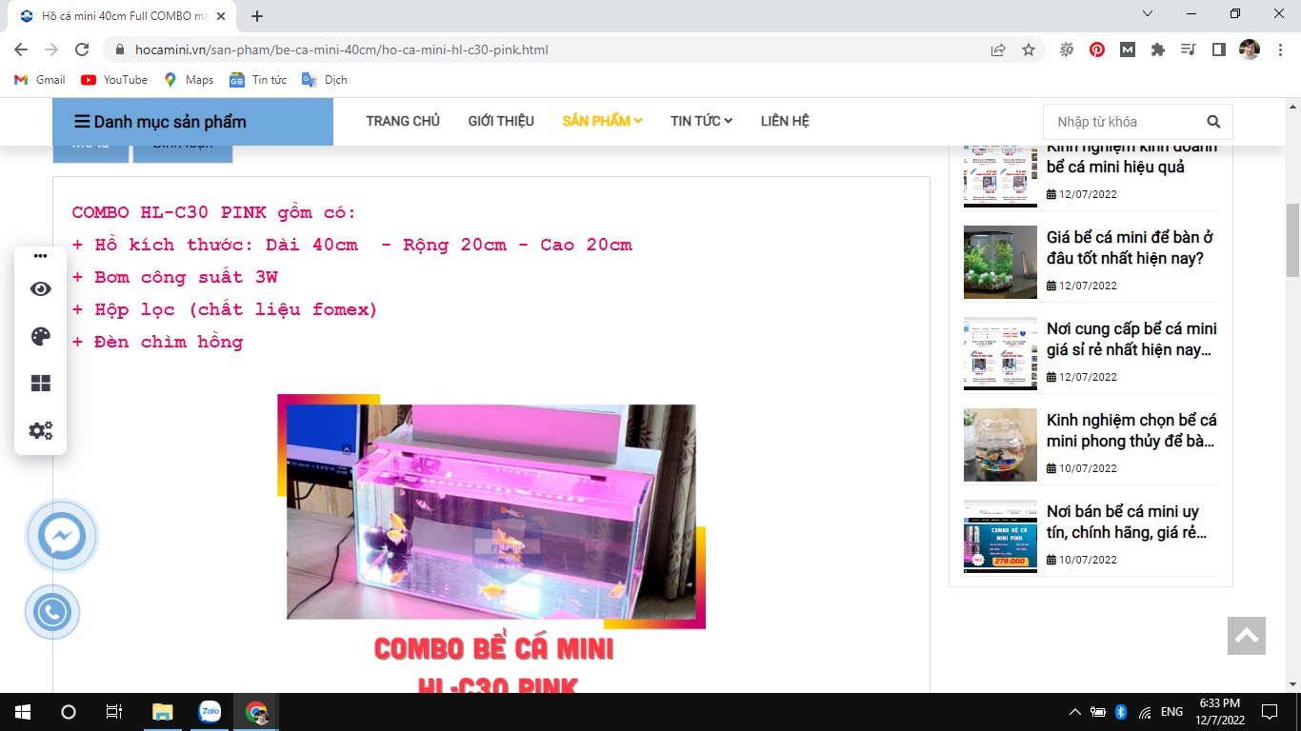This screenshot has height=731, width=1301.
Task: Click the text "+ Bơm công suất 3W"
Action: coord(175,277)
